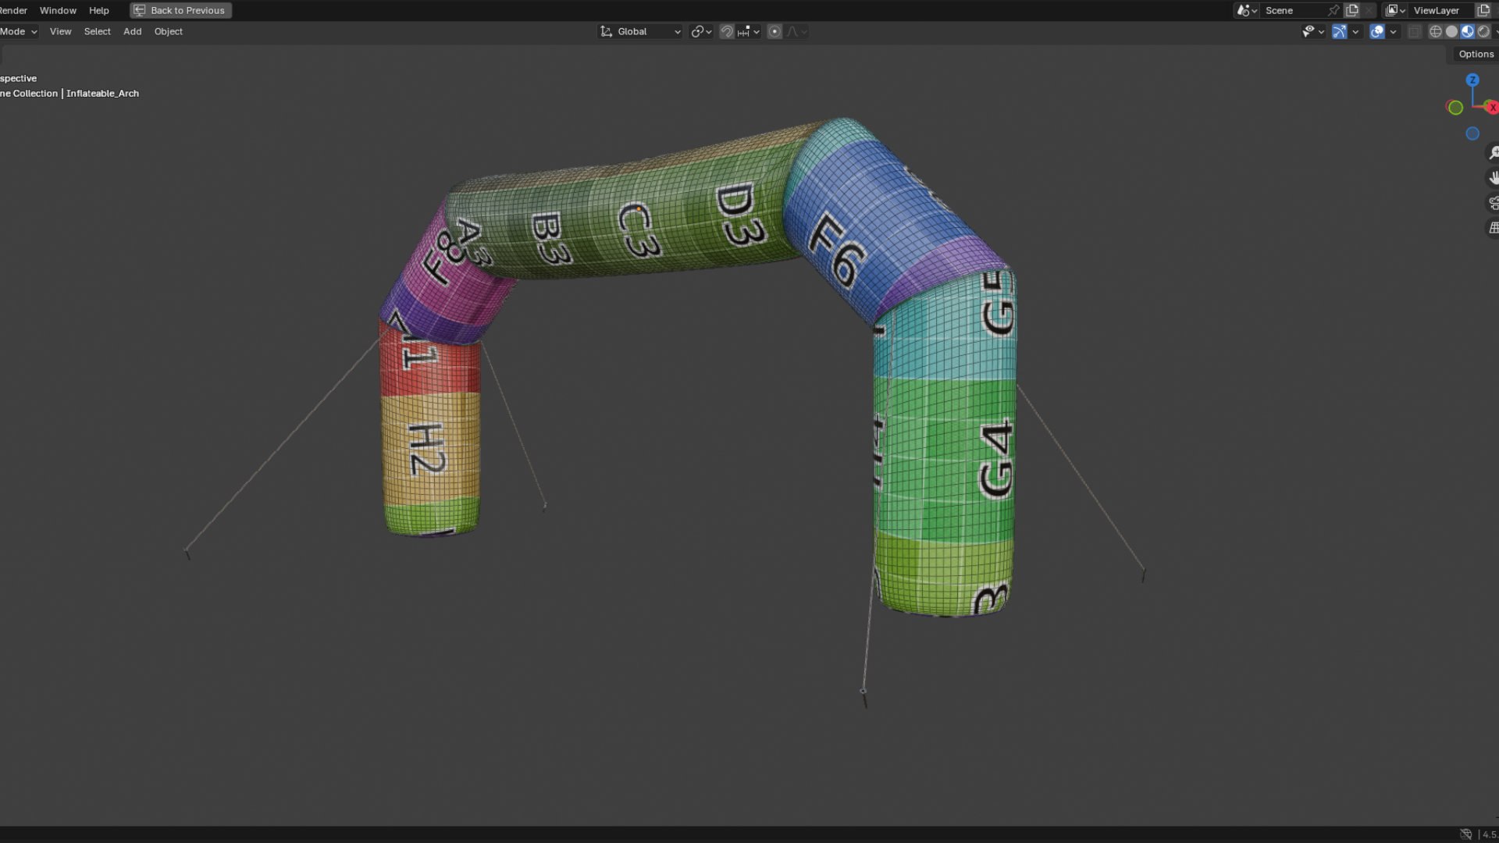Open the Window menu
This screenshot has height=843, width=1499.
click(58, 10)
